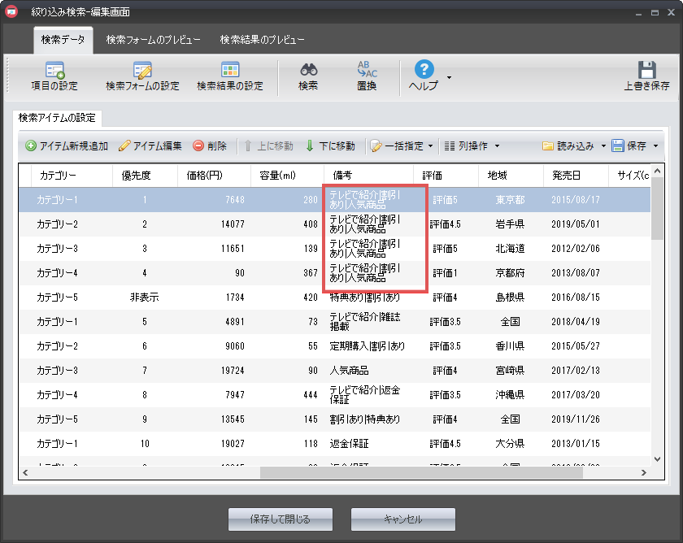The image size is (683, 543).
Task: Delete selected item with 削除
Action: tap(210, 146)
